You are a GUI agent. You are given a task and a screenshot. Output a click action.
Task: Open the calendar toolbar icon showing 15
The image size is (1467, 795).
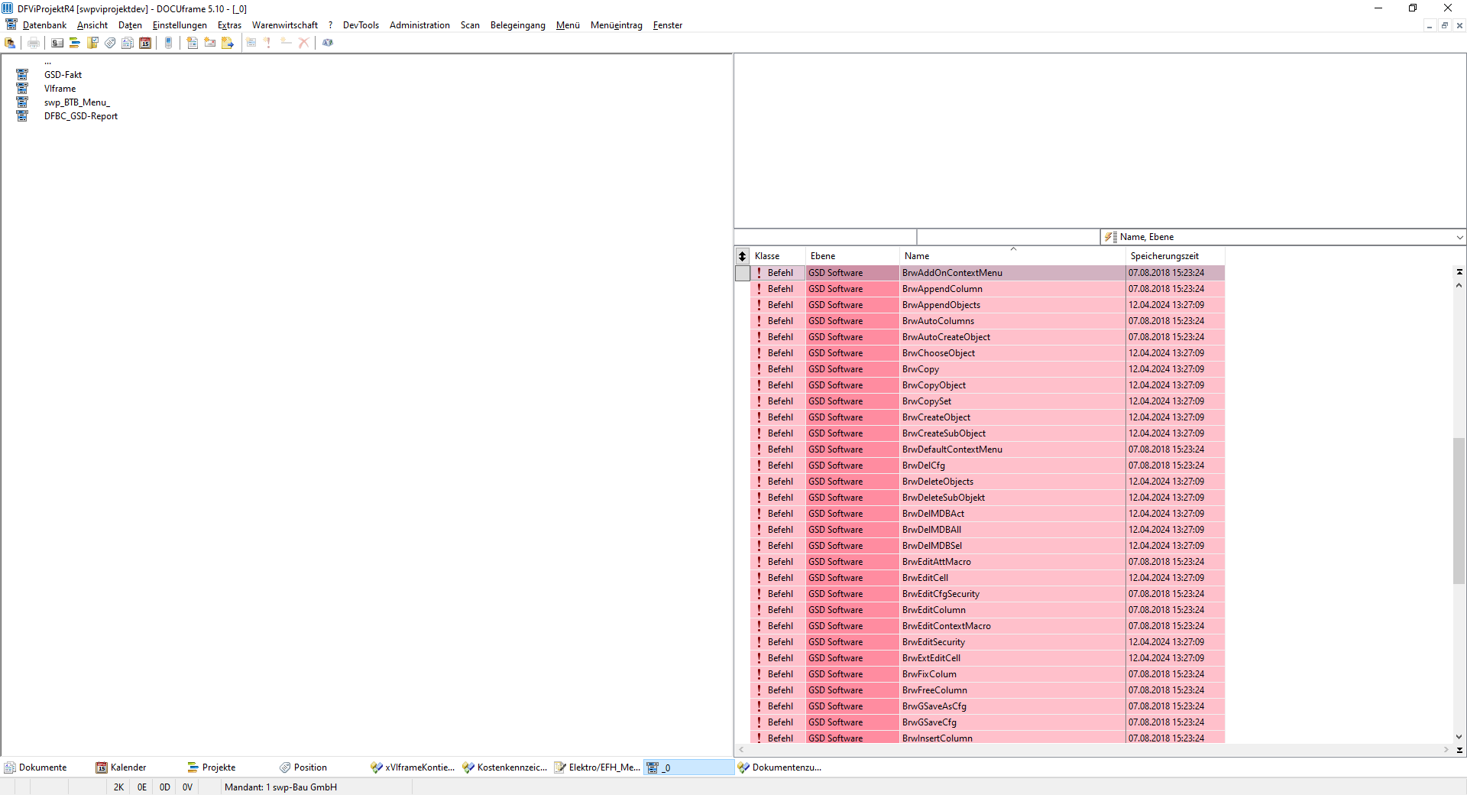(145, 43)
